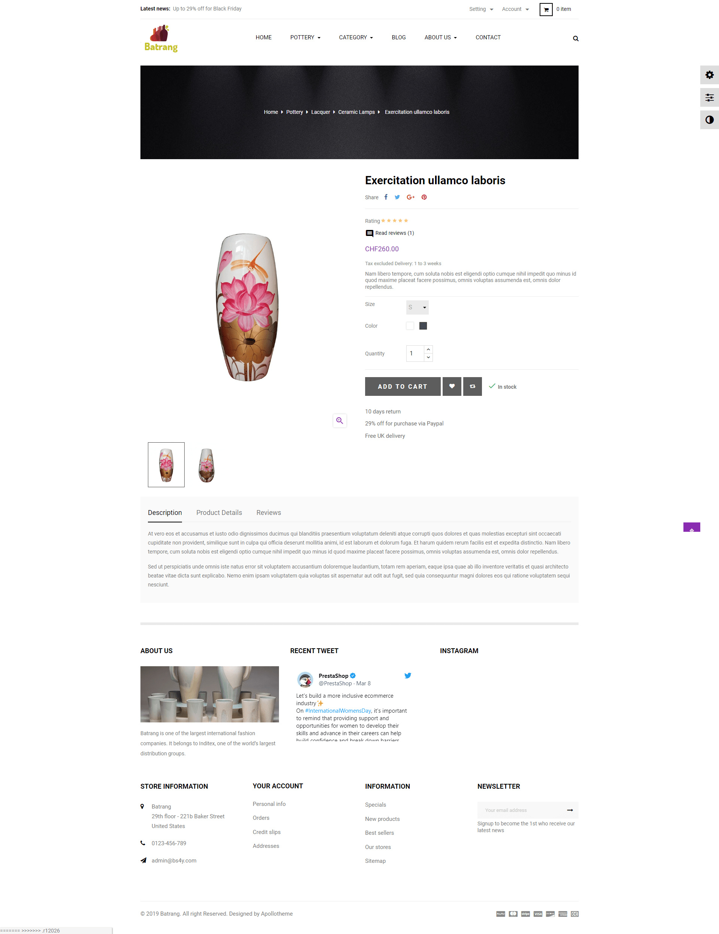
Task: Open the Pottery menu
Action: [306, 37]
